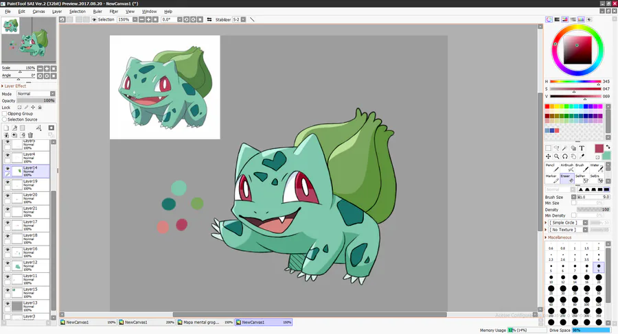
Task: Select the shape tool beside Text
Action: 573,148
